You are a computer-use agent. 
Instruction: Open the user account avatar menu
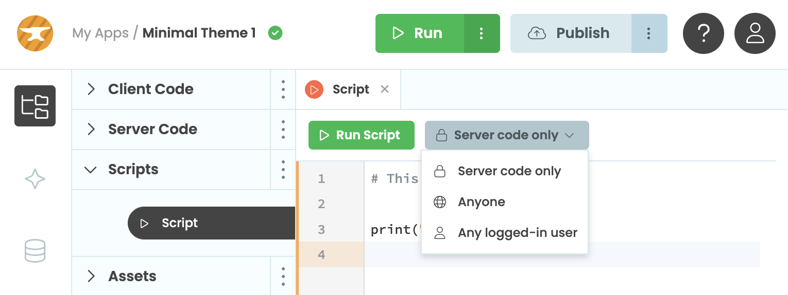tap(755, 33)
